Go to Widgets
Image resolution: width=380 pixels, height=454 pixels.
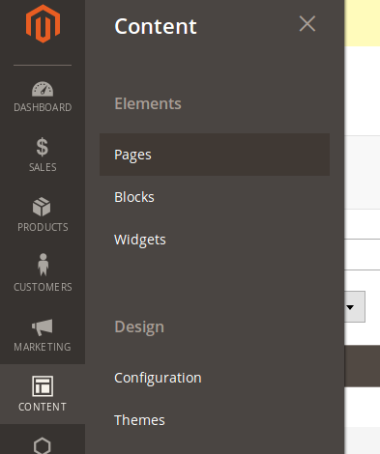[x=140, y=240]
